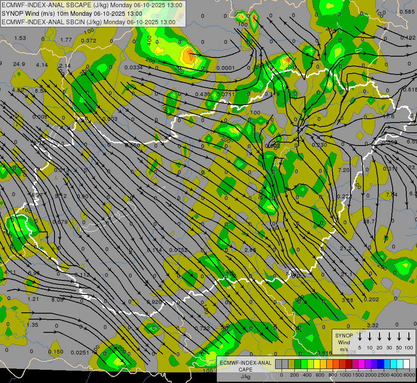Click the 5 m/s wind legend arrow
Viewport: 417px width, 383px height.
coord(360,337)
